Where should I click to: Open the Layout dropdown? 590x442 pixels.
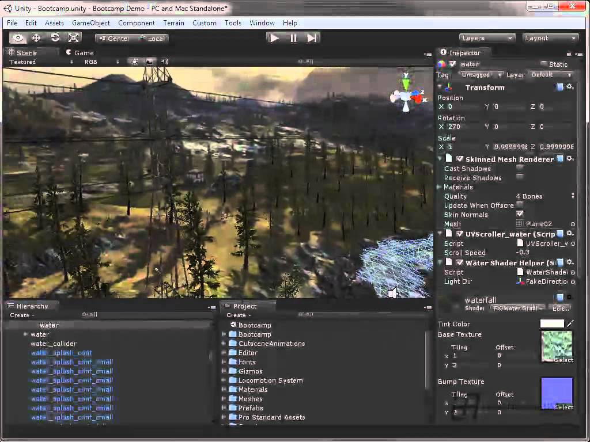tap(550, 38)
